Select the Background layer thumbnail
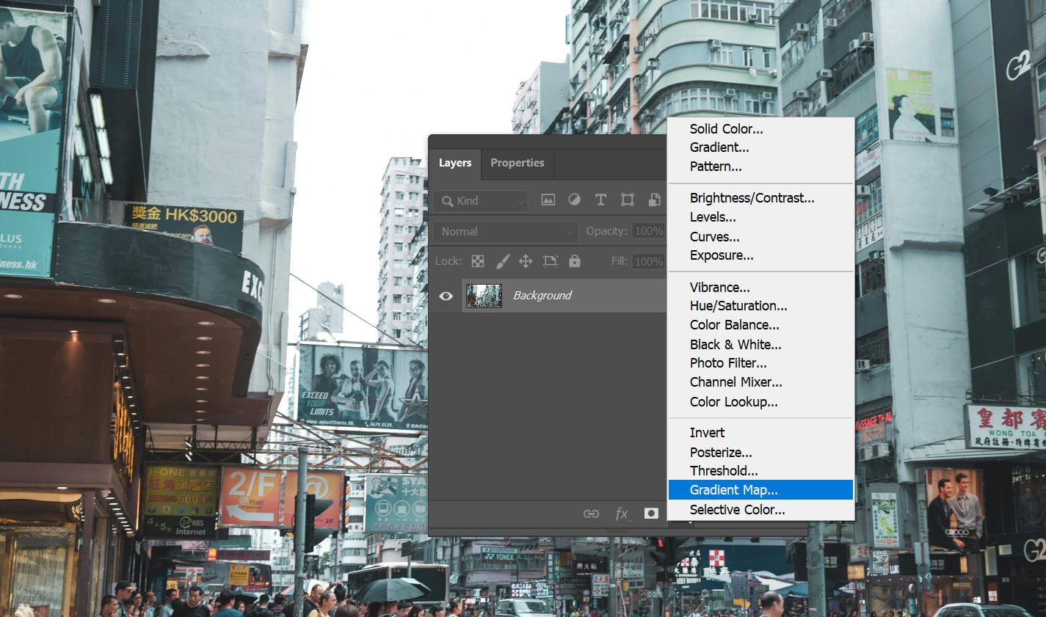The image size is (1046, 617). [x=484, y=296]
